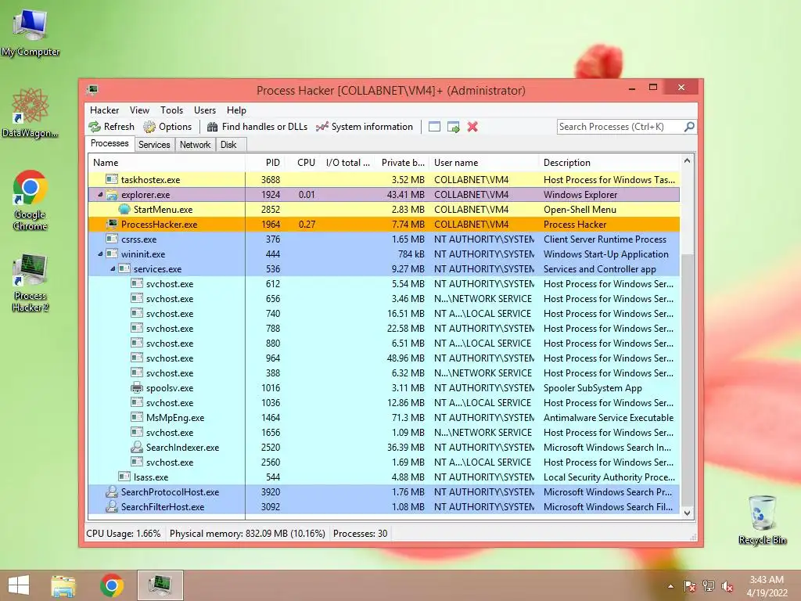Click the MsMpEng.exe process icon
The width and height of the screenshot is (801, 601).
pyautogui.click(x=137, y=417)
